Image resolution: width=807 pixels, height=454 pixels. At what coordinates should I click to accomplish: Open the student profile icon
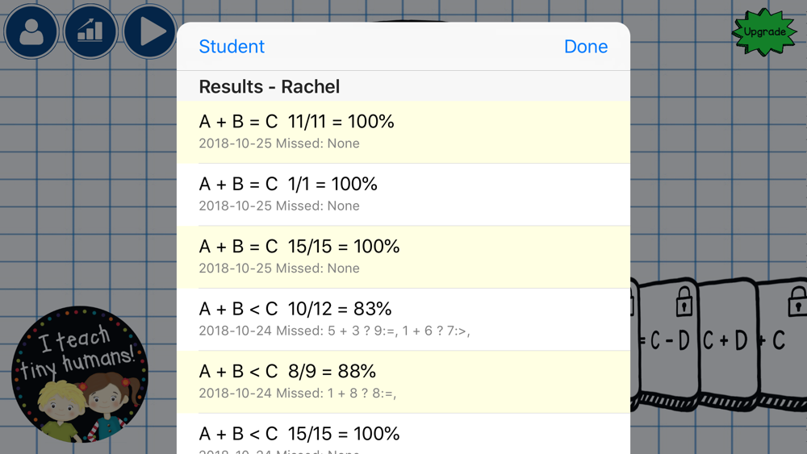31,31
